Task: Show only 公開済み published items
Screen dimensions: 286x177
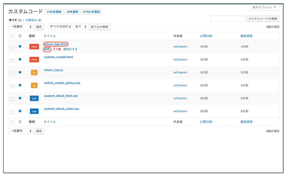Action: tap(31, 20)
